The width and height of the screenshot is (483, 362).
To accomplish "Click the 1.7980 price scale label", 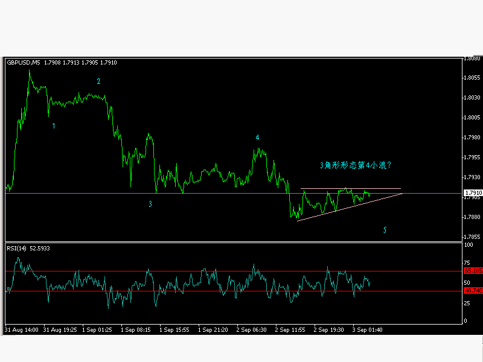I will [x=472, y=138].
